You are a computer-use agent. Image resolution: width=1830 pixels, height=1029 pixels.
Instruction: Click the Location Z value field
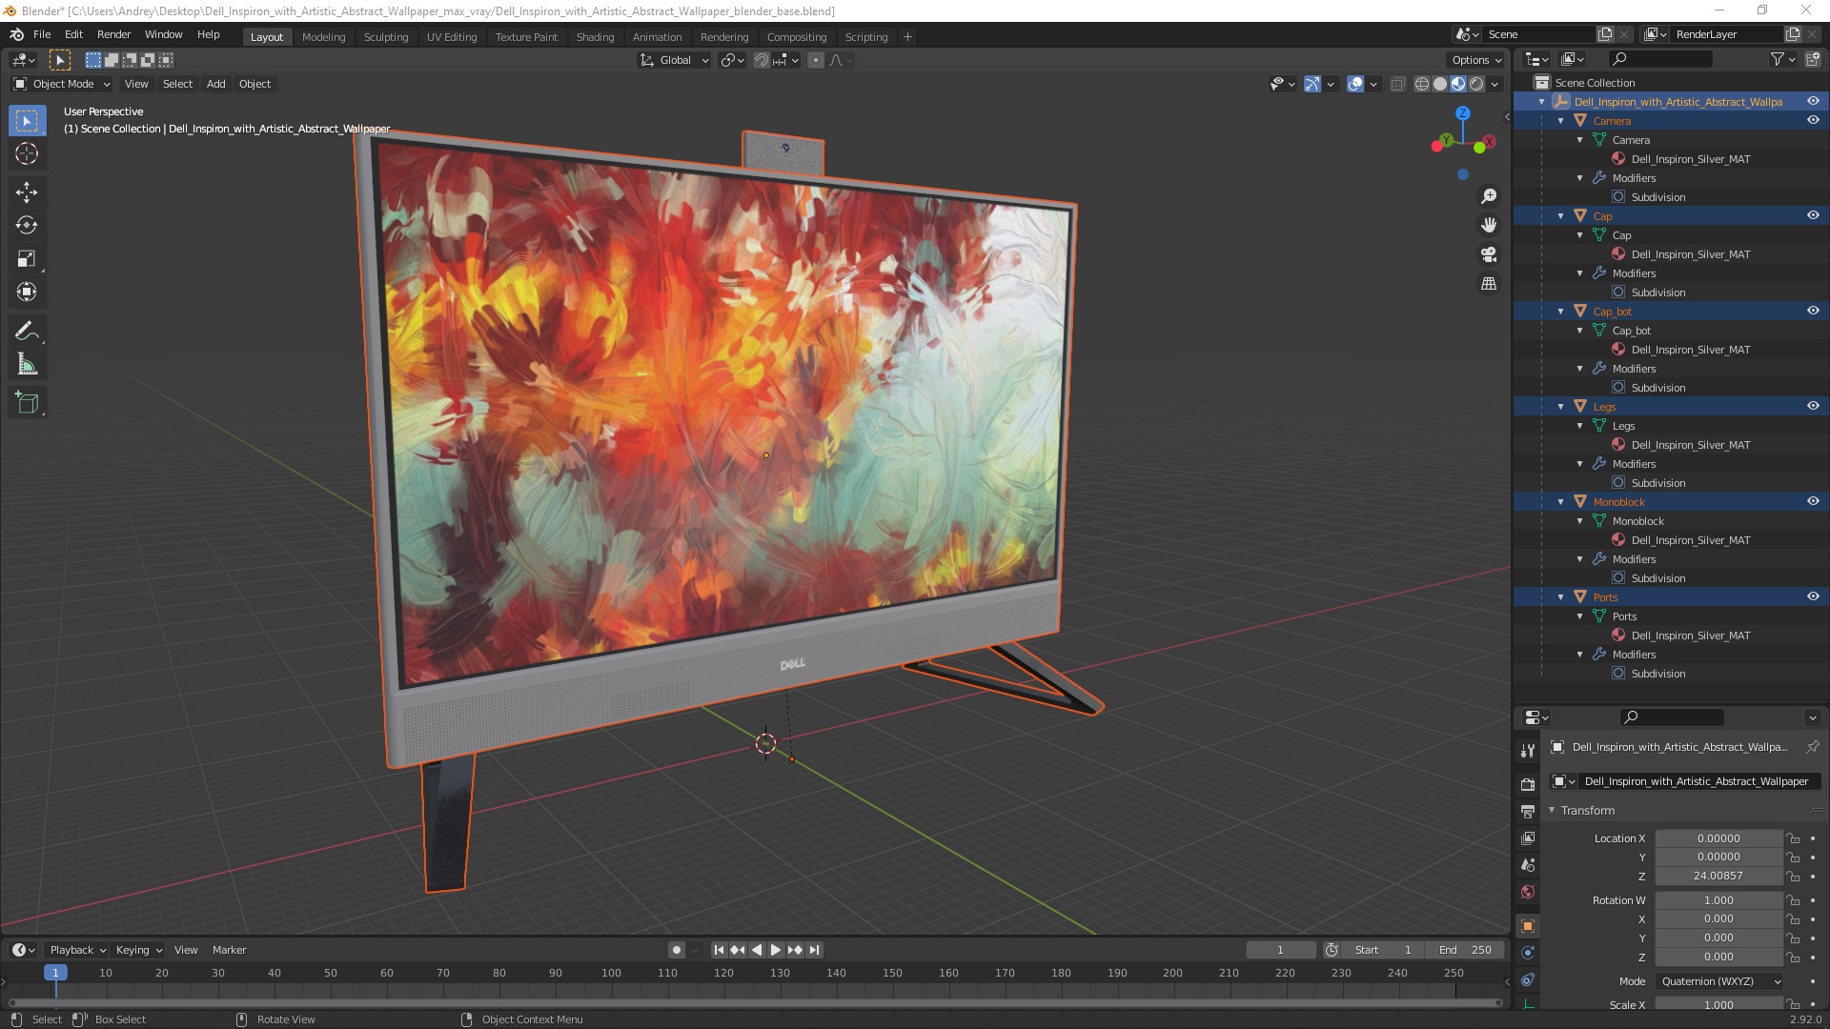click(x=1718, y=876)
